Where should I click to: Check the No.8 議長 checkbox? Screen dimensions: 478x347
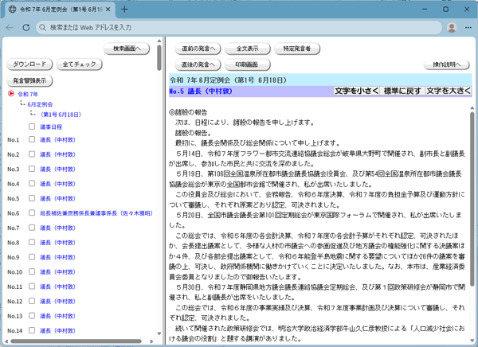[32, 242]
